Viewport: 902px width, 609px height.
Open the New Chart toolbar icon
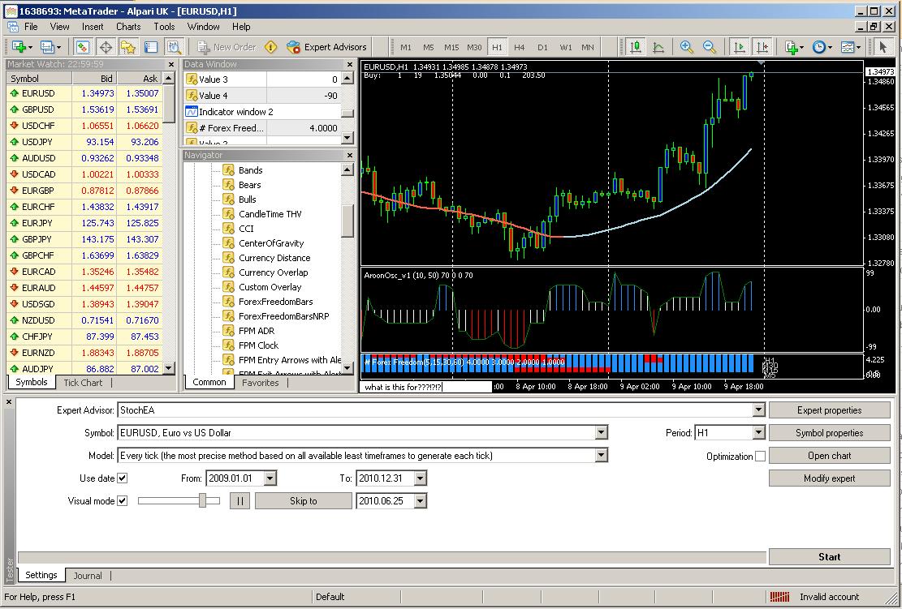click(x=21, y=47)
